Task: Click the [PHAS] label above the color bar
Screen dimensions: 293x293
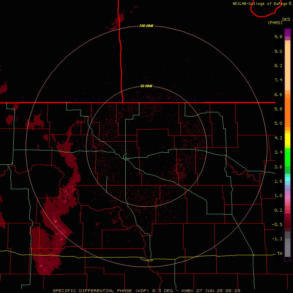Action: [x=275, y=22]
